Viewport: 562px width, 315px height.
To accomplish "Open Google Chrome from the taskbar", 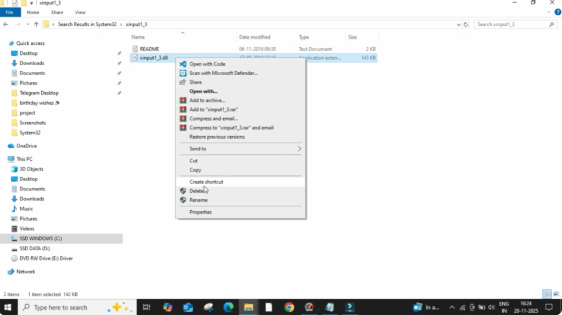I will click(x=289, y=307).
